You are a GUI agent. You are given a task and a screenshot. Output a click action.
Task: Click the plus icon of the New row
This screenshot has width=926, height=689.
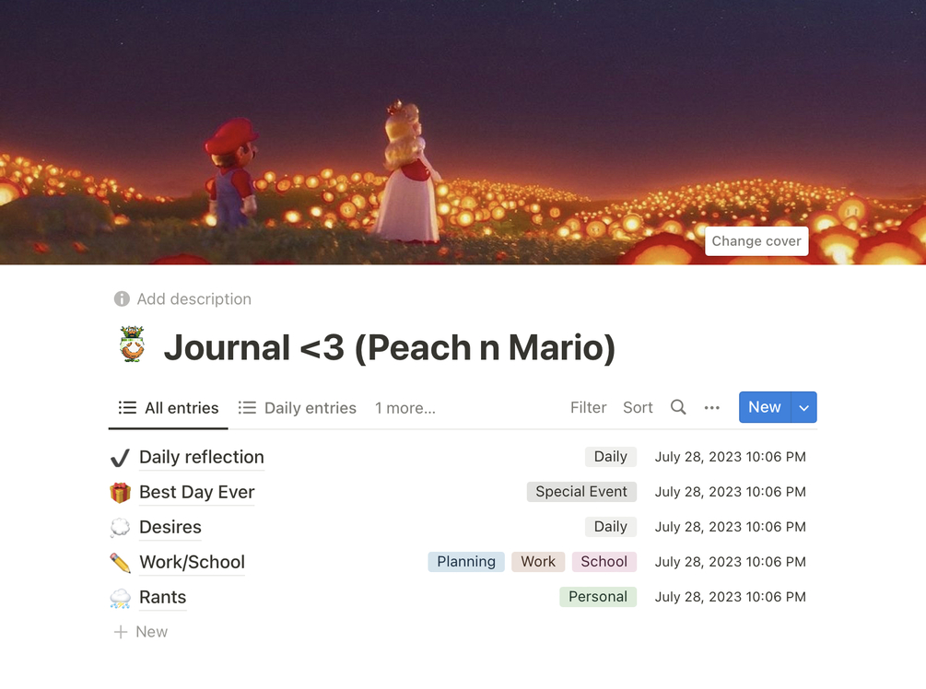point(121,632)
